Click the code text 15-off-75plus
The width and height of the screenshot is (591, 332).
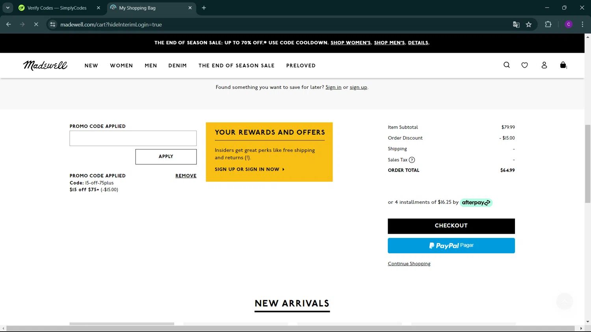99,183
